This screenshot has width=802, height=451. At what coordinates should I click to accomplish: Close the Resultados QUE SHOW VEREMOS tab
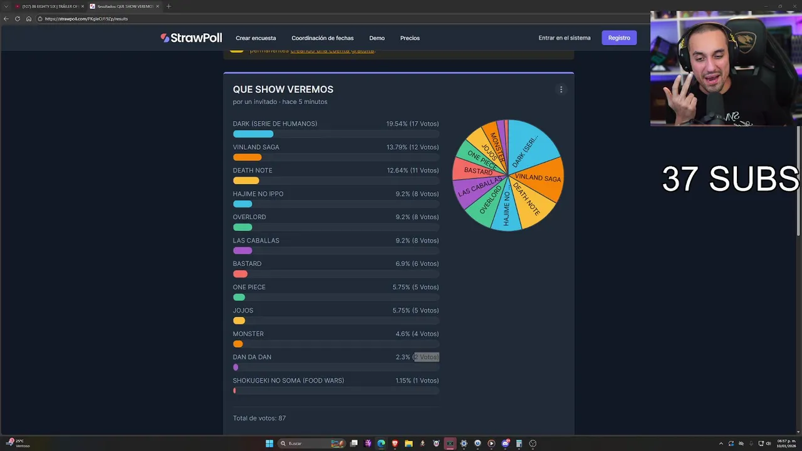pos(157,6)
